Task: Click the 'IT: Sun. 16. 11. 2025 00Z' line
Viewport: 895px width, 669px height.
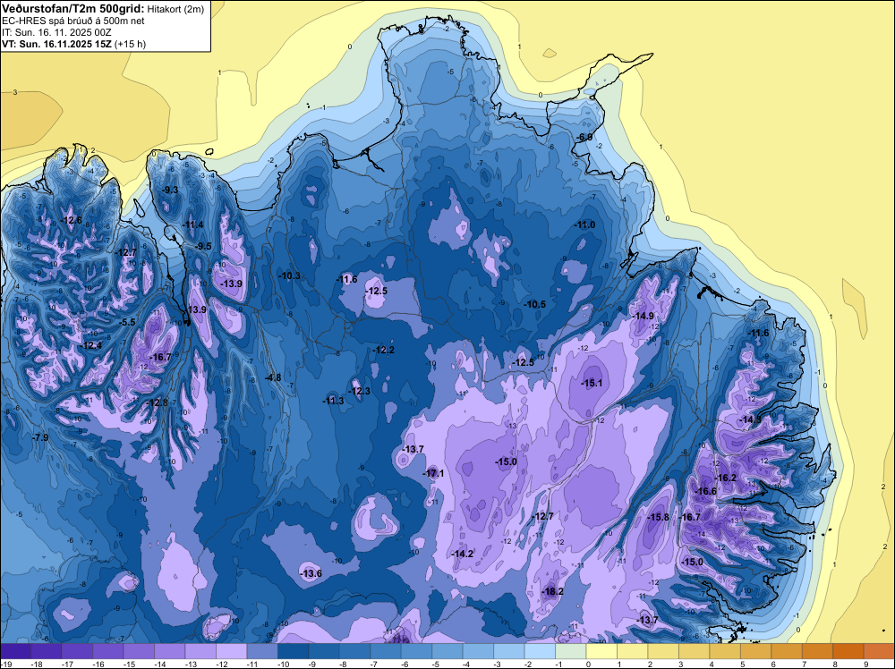Action: [56, 32]
